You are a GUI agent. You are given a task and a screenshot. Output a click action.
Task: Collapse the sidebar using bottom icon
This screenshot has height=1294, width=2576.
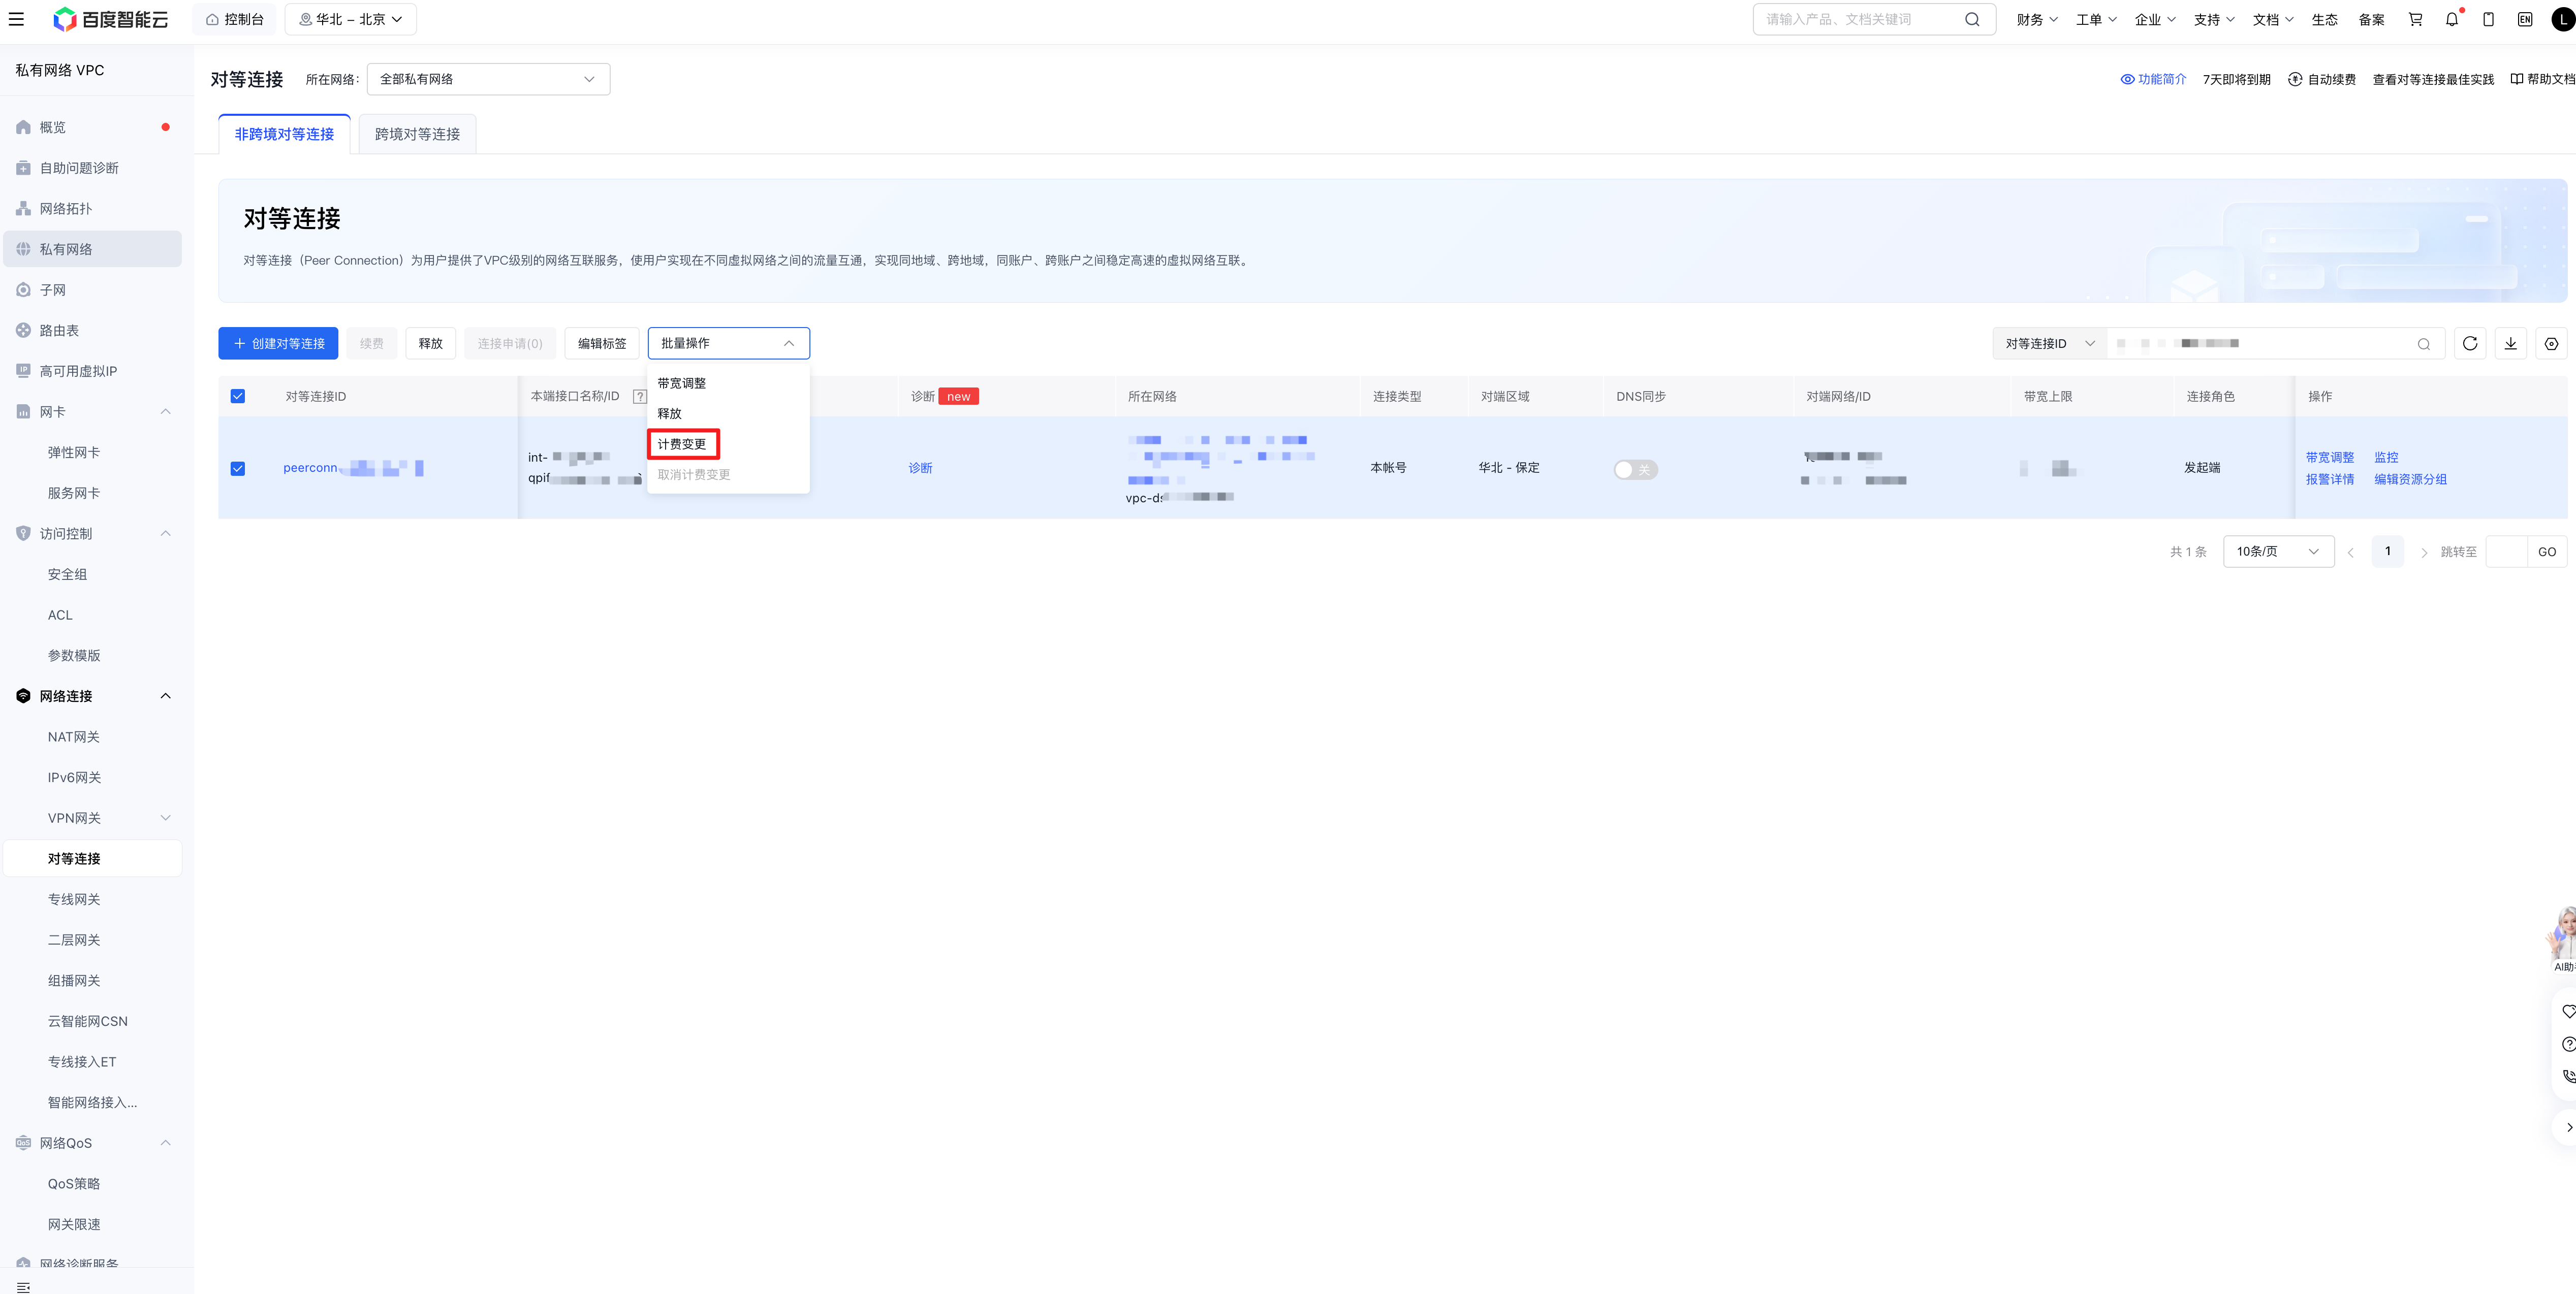(24, 1287)
